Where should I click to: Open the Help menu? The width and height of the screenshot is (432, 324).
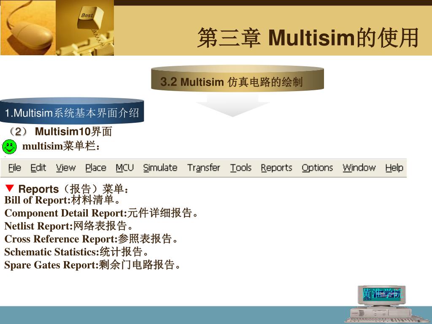click(x=394, y=168)
